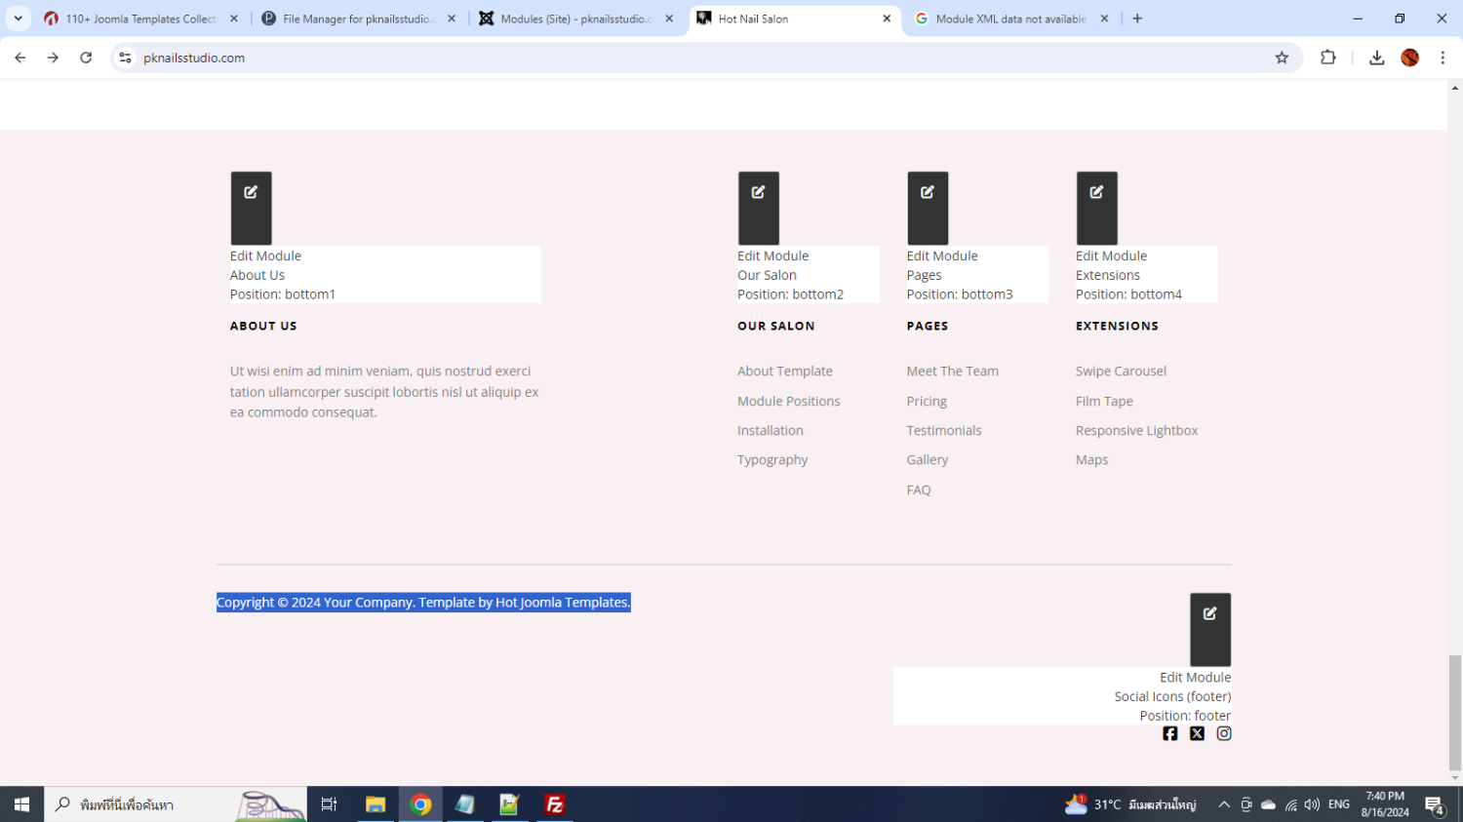Open the Windows Start menu
This screenshot has width=1463, height=822.
point(21,804)
